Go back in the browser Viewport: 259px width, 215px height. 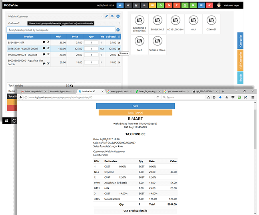click(x=21, y=97)
